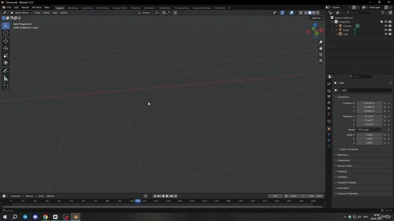
Task: Select the Select Box tool
Action: click(6, 26)
